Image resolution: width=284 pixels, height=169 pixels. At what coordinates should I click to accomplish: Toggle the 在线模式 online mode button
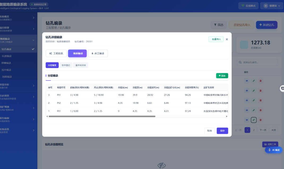(x=248, y=6)
